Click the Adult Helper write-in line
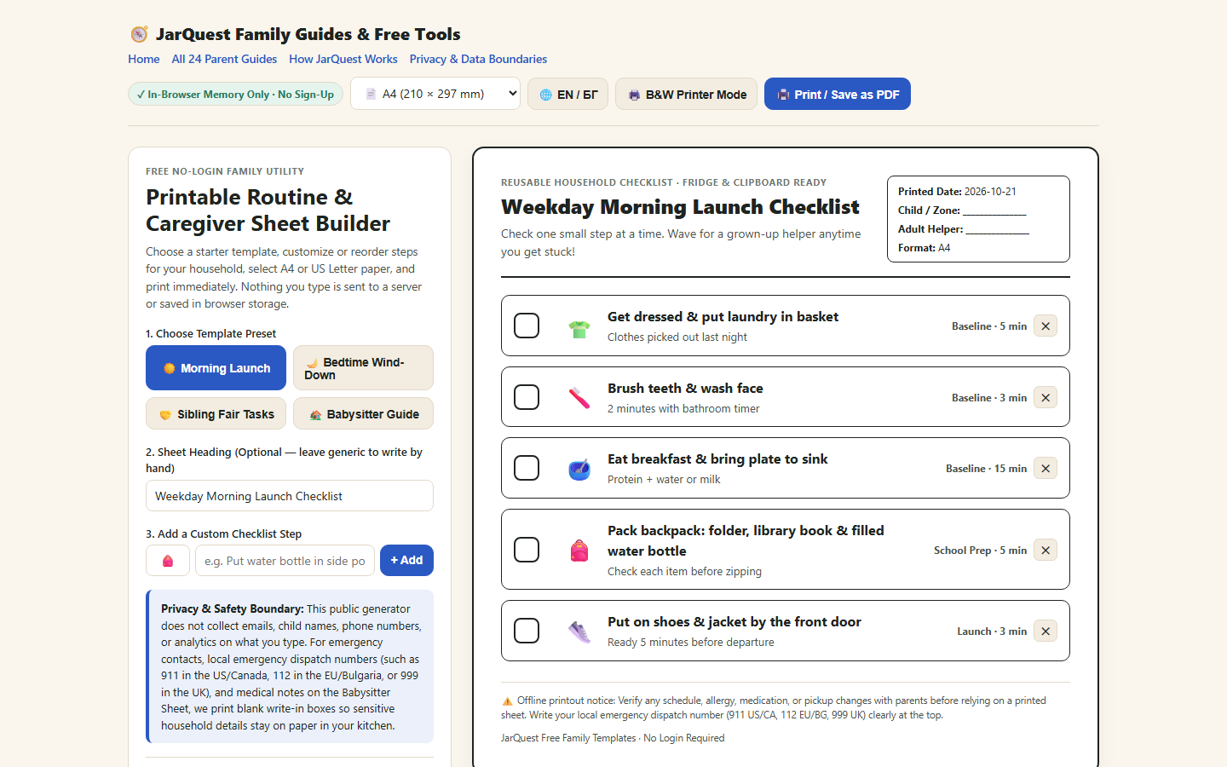The height and width of the screenshot is (767, 1227). click(998, 229)
